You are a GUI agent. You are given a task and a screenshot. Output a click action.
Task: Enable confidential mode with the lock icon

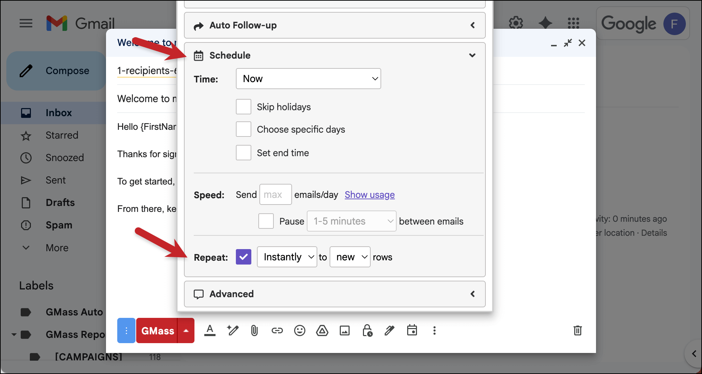coord(367,330)
